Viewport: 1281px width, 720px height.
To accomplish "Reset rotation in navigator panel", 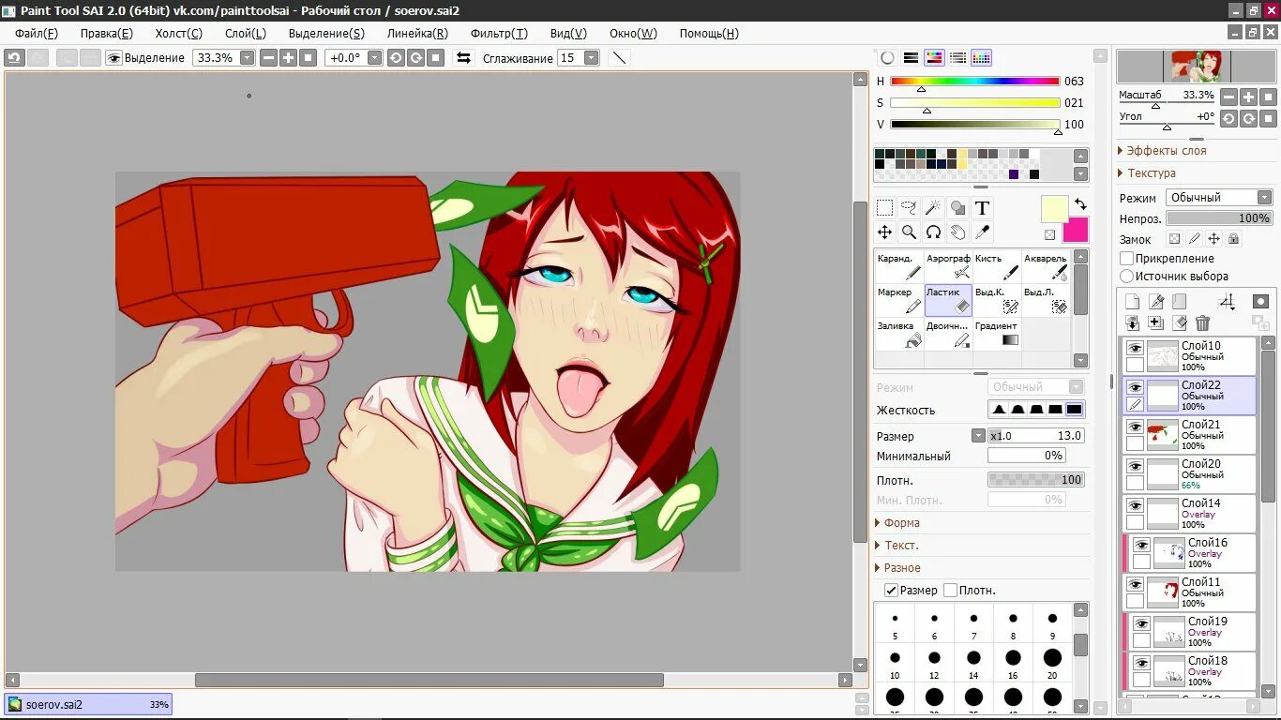I will [1269, 118].
